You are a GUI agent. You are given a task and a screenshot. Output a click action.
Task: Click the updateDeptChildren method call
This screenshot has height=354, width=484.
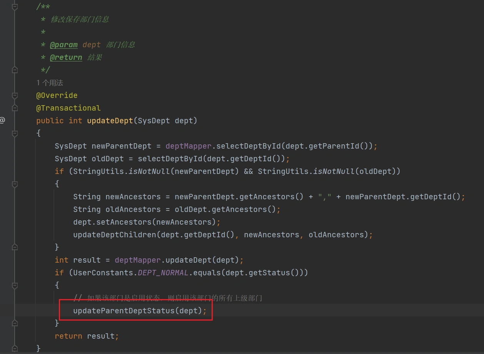115,235
